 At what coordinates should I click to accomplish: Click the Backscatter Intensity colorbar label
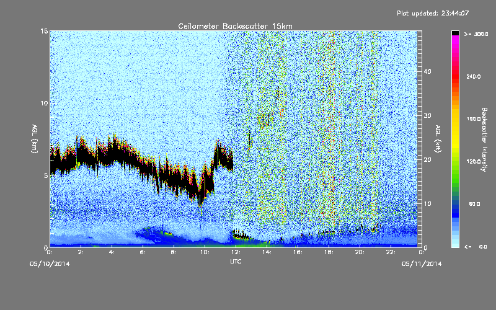tap(484, 139)
